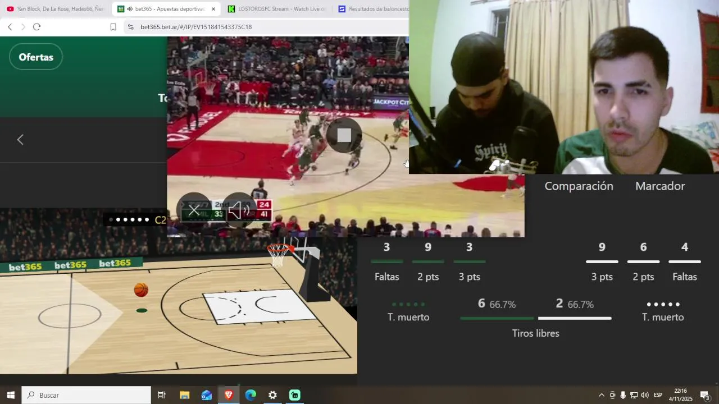Click the right team's 3 pts stat
Image resolution: width=719 pixels, height=404 pixels.
pos(602,261)
